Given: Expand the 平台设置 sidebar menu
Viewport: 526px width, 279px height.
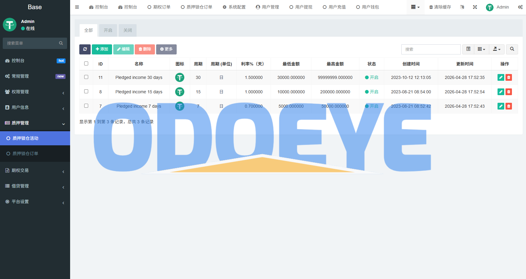Looking at the screenshot, I should pos(35,202).
